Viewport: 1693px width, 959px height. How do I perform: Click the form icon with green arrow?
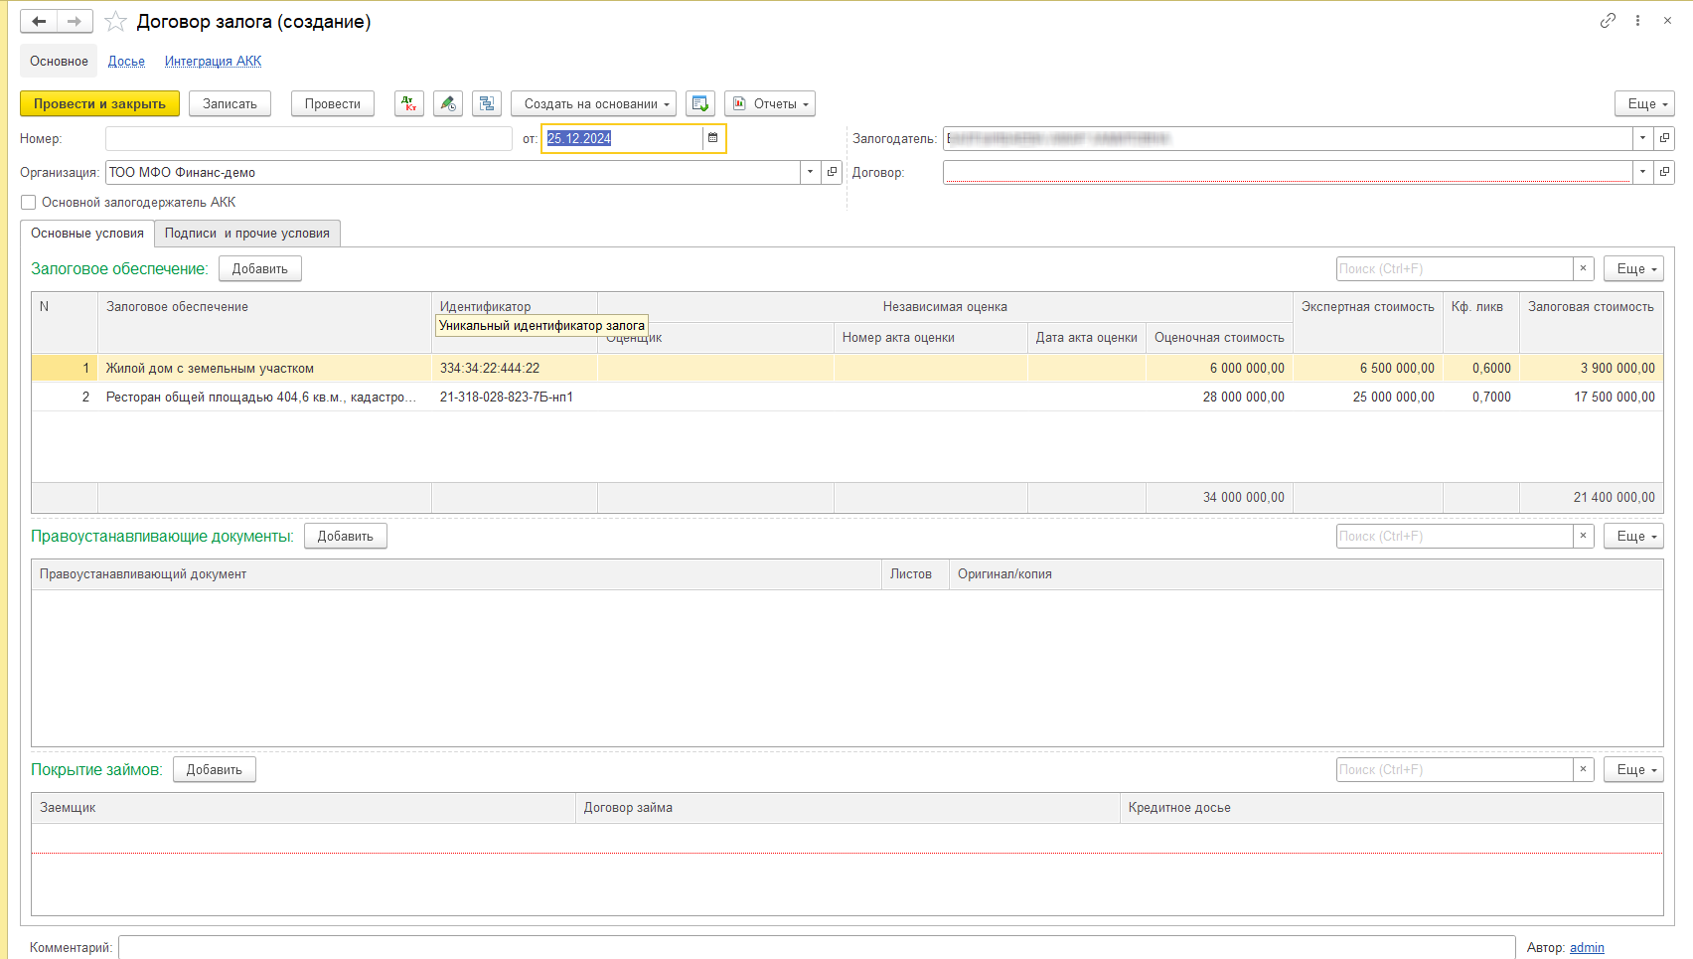(x=700, y=103)
